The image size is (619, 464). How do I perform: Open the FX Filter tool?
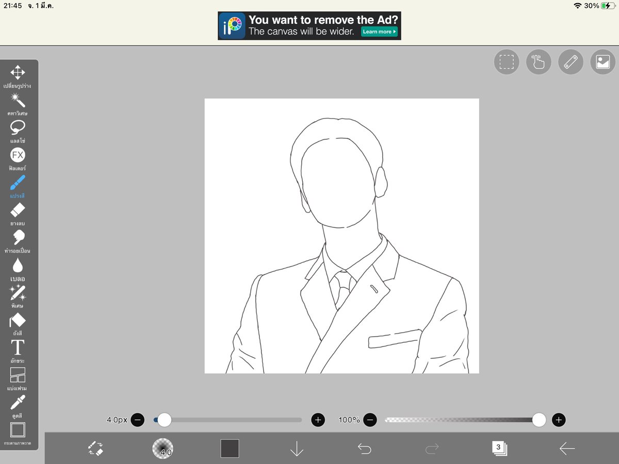(18, 159)
